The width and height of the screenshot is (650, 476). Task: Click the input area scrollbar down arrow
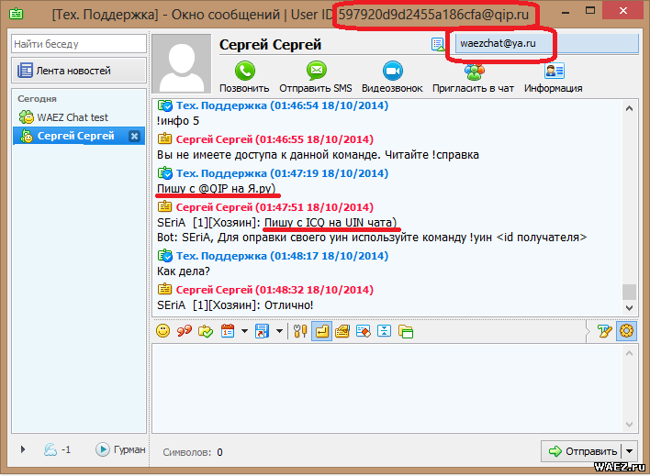tap(629, 425)
